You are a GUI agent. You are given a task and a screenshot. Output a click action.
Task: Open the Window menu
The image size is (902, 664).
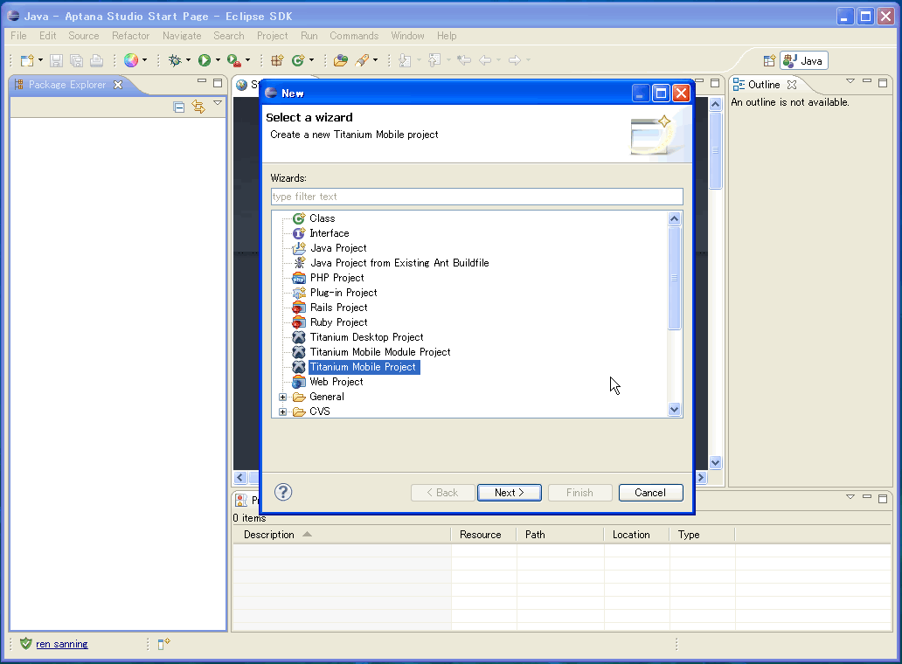(407, 36)
